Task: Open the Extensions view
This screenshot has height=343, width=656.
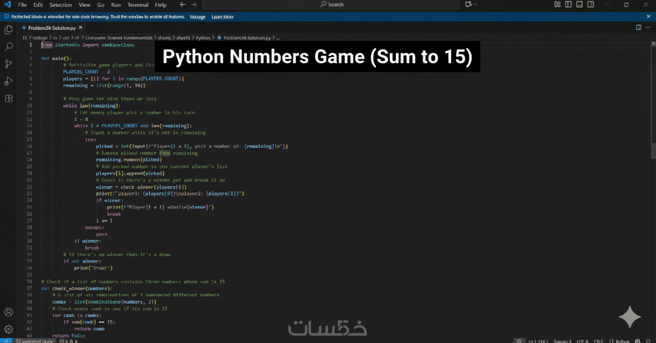Action: [x=8, y=98]
